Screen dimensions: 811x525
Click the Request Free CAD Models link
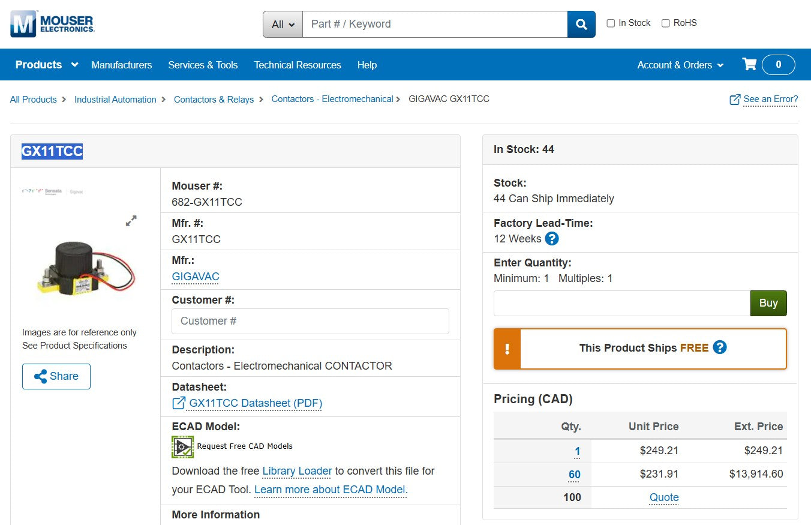[x=245, y=446]
